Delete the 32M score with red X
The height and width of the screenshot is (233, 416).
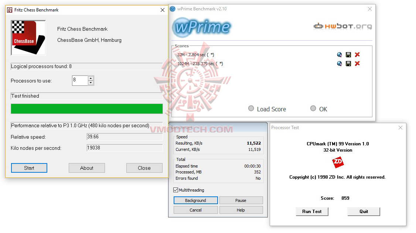[357, 54]
